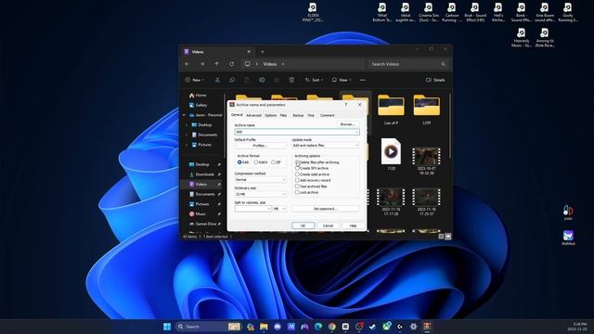The width and height of the screenshot is (594, 334).
Task: Click question mark help icon in dialog
Action: tap(346, 105)
